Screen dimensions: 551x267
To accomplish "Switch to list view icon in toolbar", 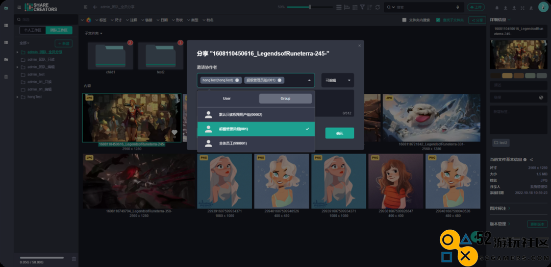I will coord(339,7).
